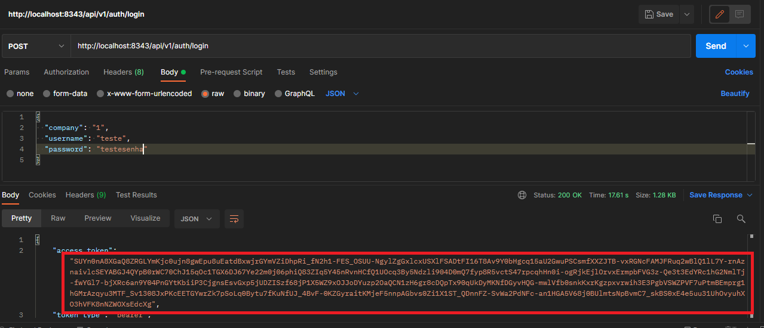Click the Save button

pos(659,14)
